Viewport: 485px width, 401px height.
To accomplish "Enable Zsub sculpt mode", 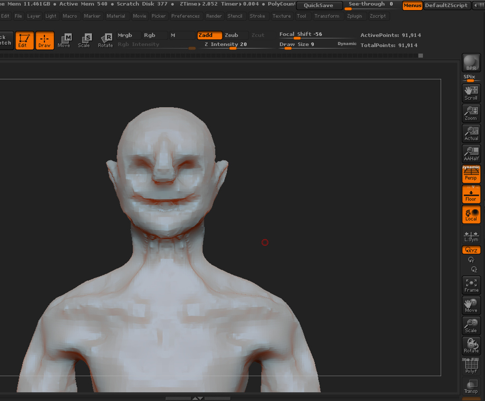I will [x=236, y=35].
